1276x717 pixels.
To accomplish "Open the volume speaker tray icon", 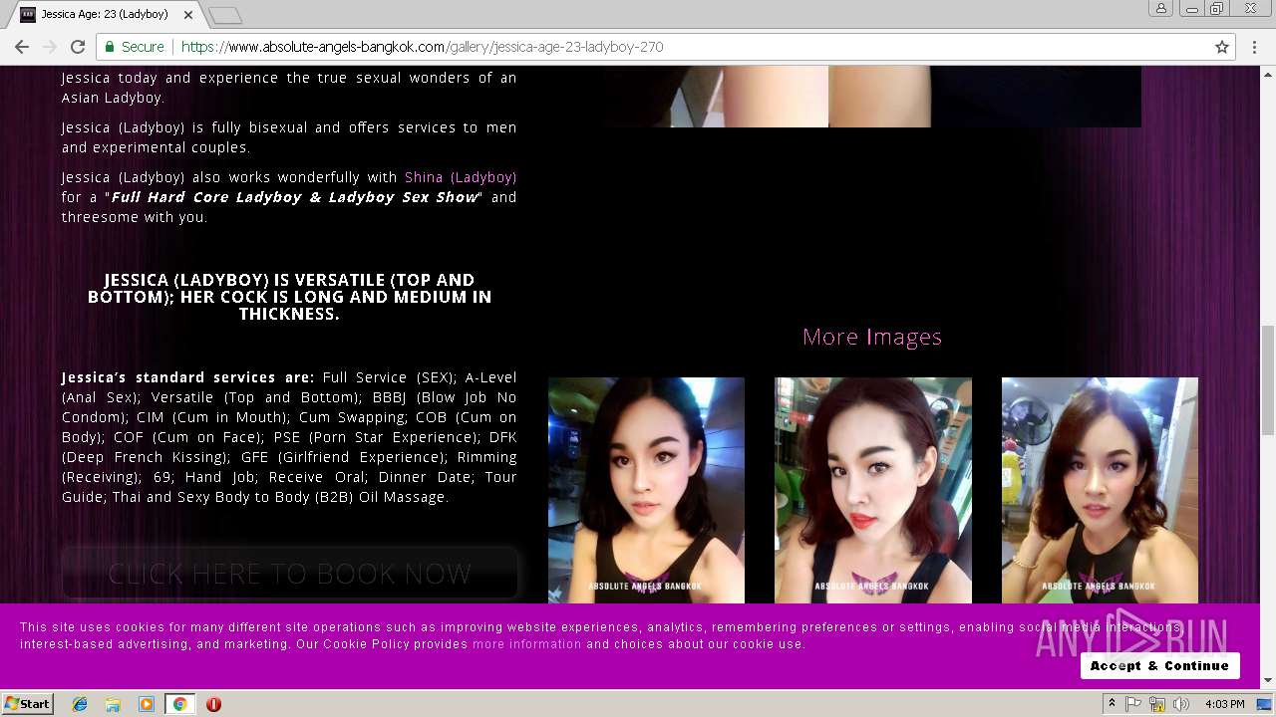I will (x=1181, y=704).
